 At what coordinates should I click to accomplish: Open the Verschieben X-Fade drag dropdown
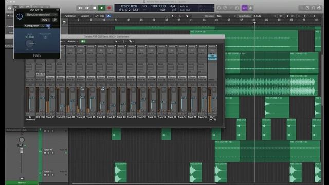pyautogui.click(x=264, y=16)
